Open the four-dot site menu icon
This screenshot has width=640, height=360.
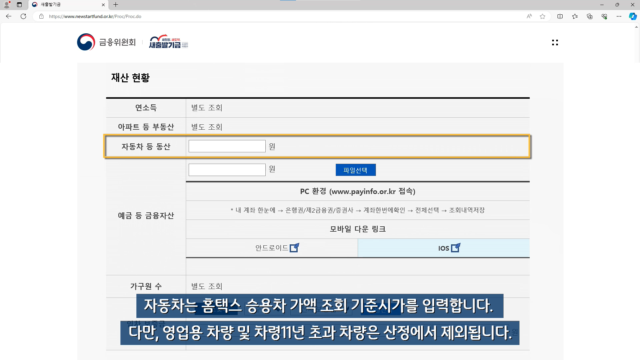tap(555, 42)
